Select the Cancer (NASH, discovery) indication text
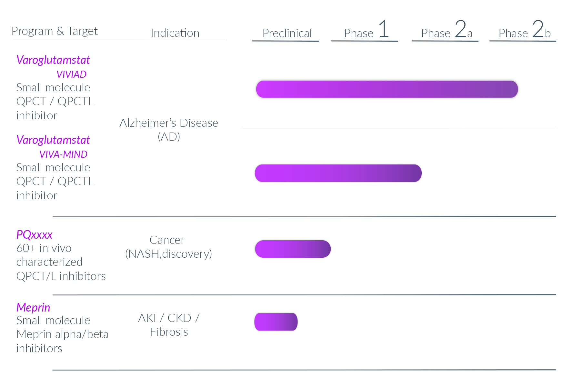This screenshot has width=573, height=387. click(x=168, y=247)
